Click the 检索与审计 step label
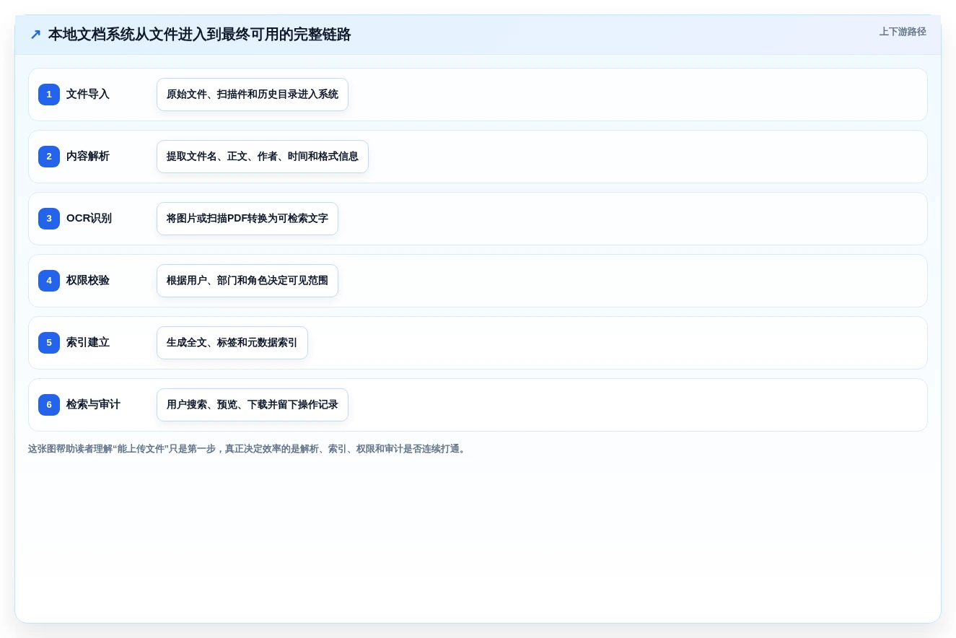The height and width of the screenshot is (638, 956). [93, 405]
